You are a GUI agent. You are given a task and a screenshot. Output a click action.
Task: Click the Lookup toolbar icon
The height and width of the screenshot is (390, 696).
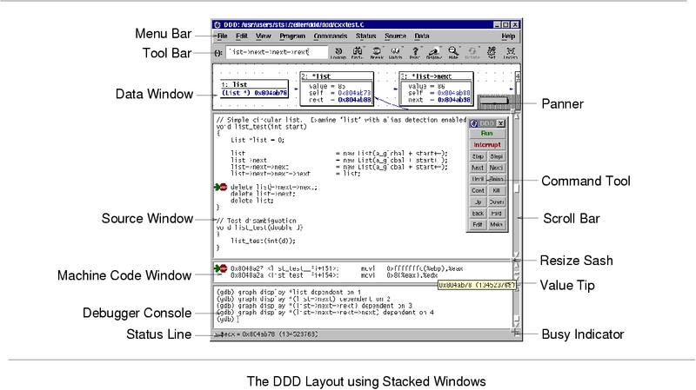pyautogui.click(x=338, y=53)
